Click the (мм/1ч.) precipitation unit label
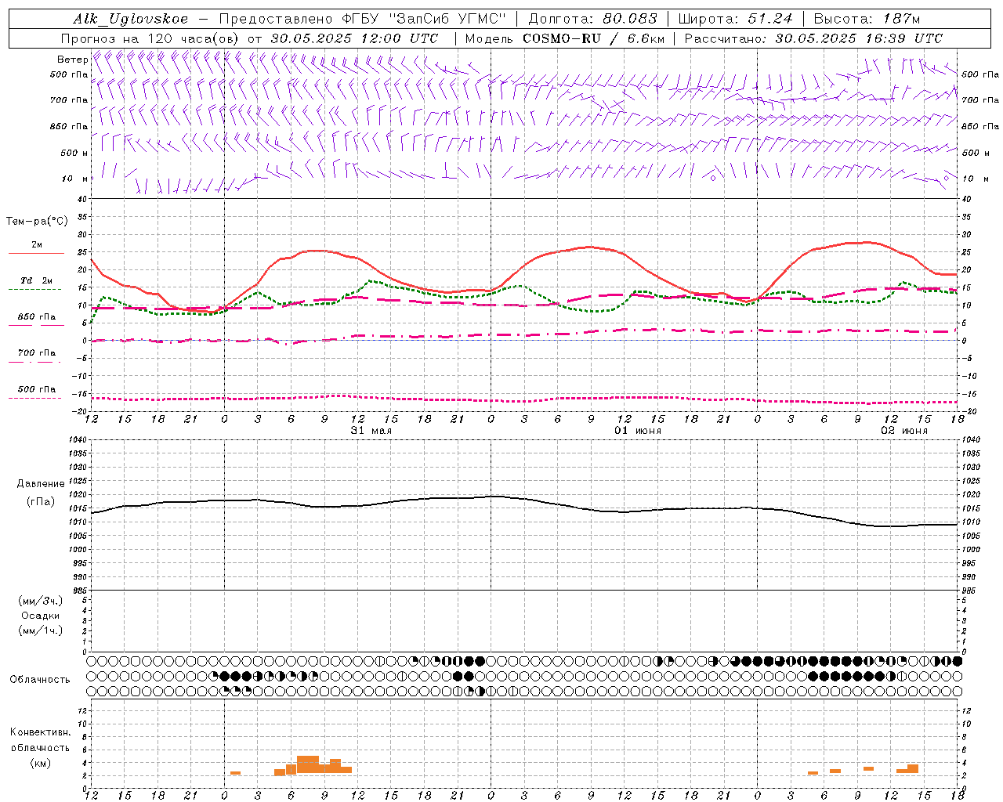 [41, 630]
